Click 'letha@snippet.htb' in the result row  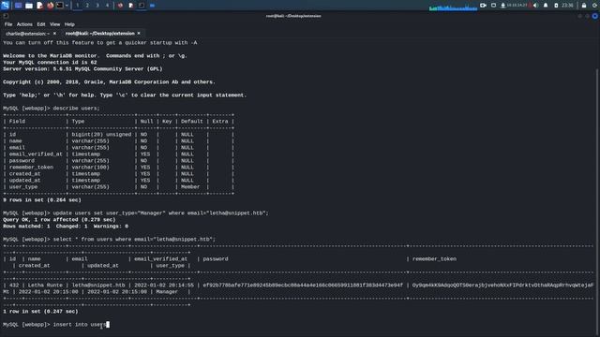98,285
